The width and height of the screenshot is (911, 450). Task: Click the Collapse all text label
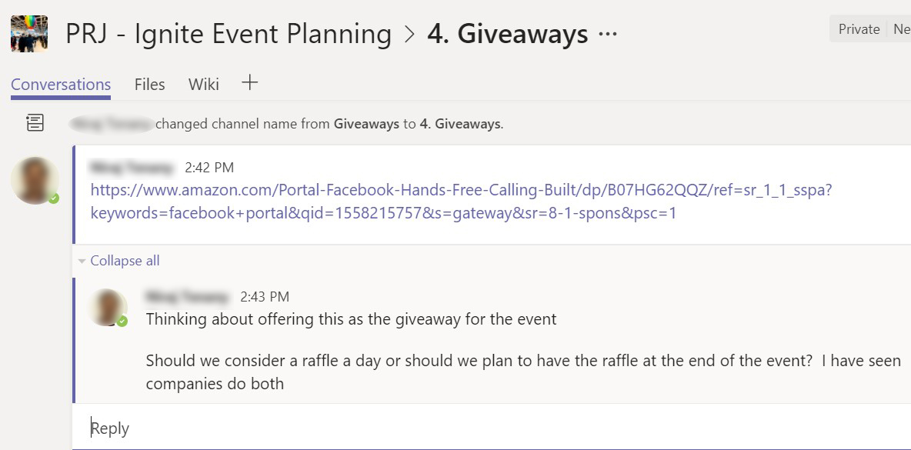(x=124, y=261)
